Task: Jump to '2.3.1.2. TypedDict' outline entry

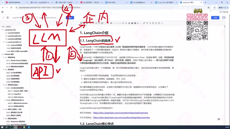Action: point(14,94)
